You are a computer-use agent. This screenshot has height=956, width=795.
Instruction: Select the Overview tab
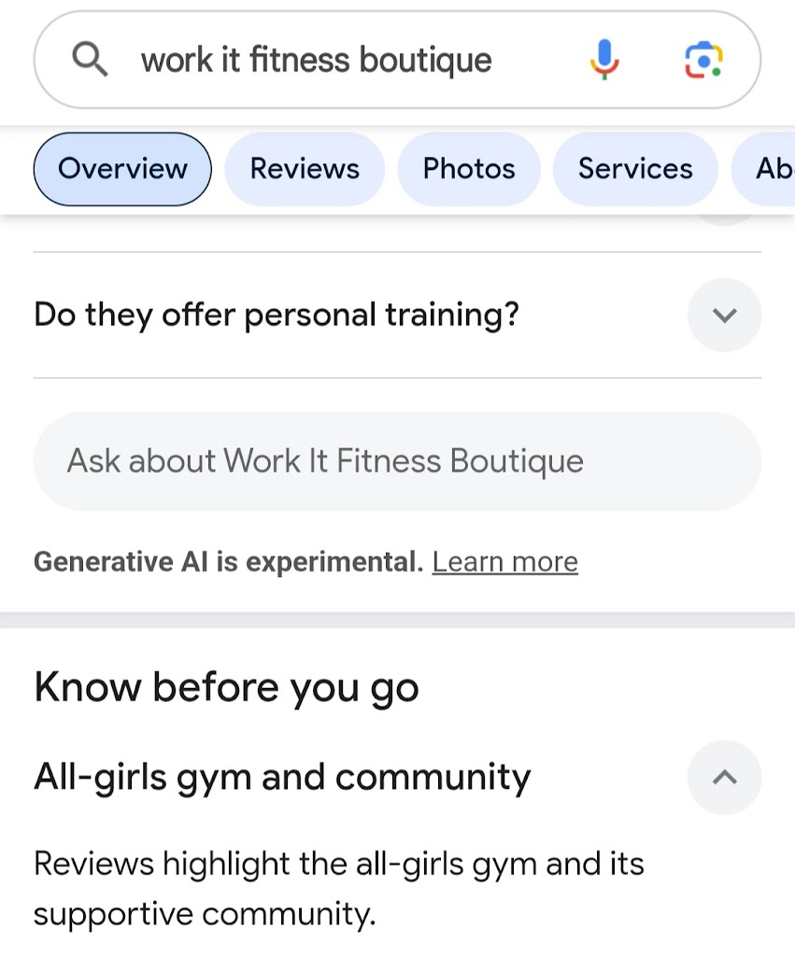122,169
